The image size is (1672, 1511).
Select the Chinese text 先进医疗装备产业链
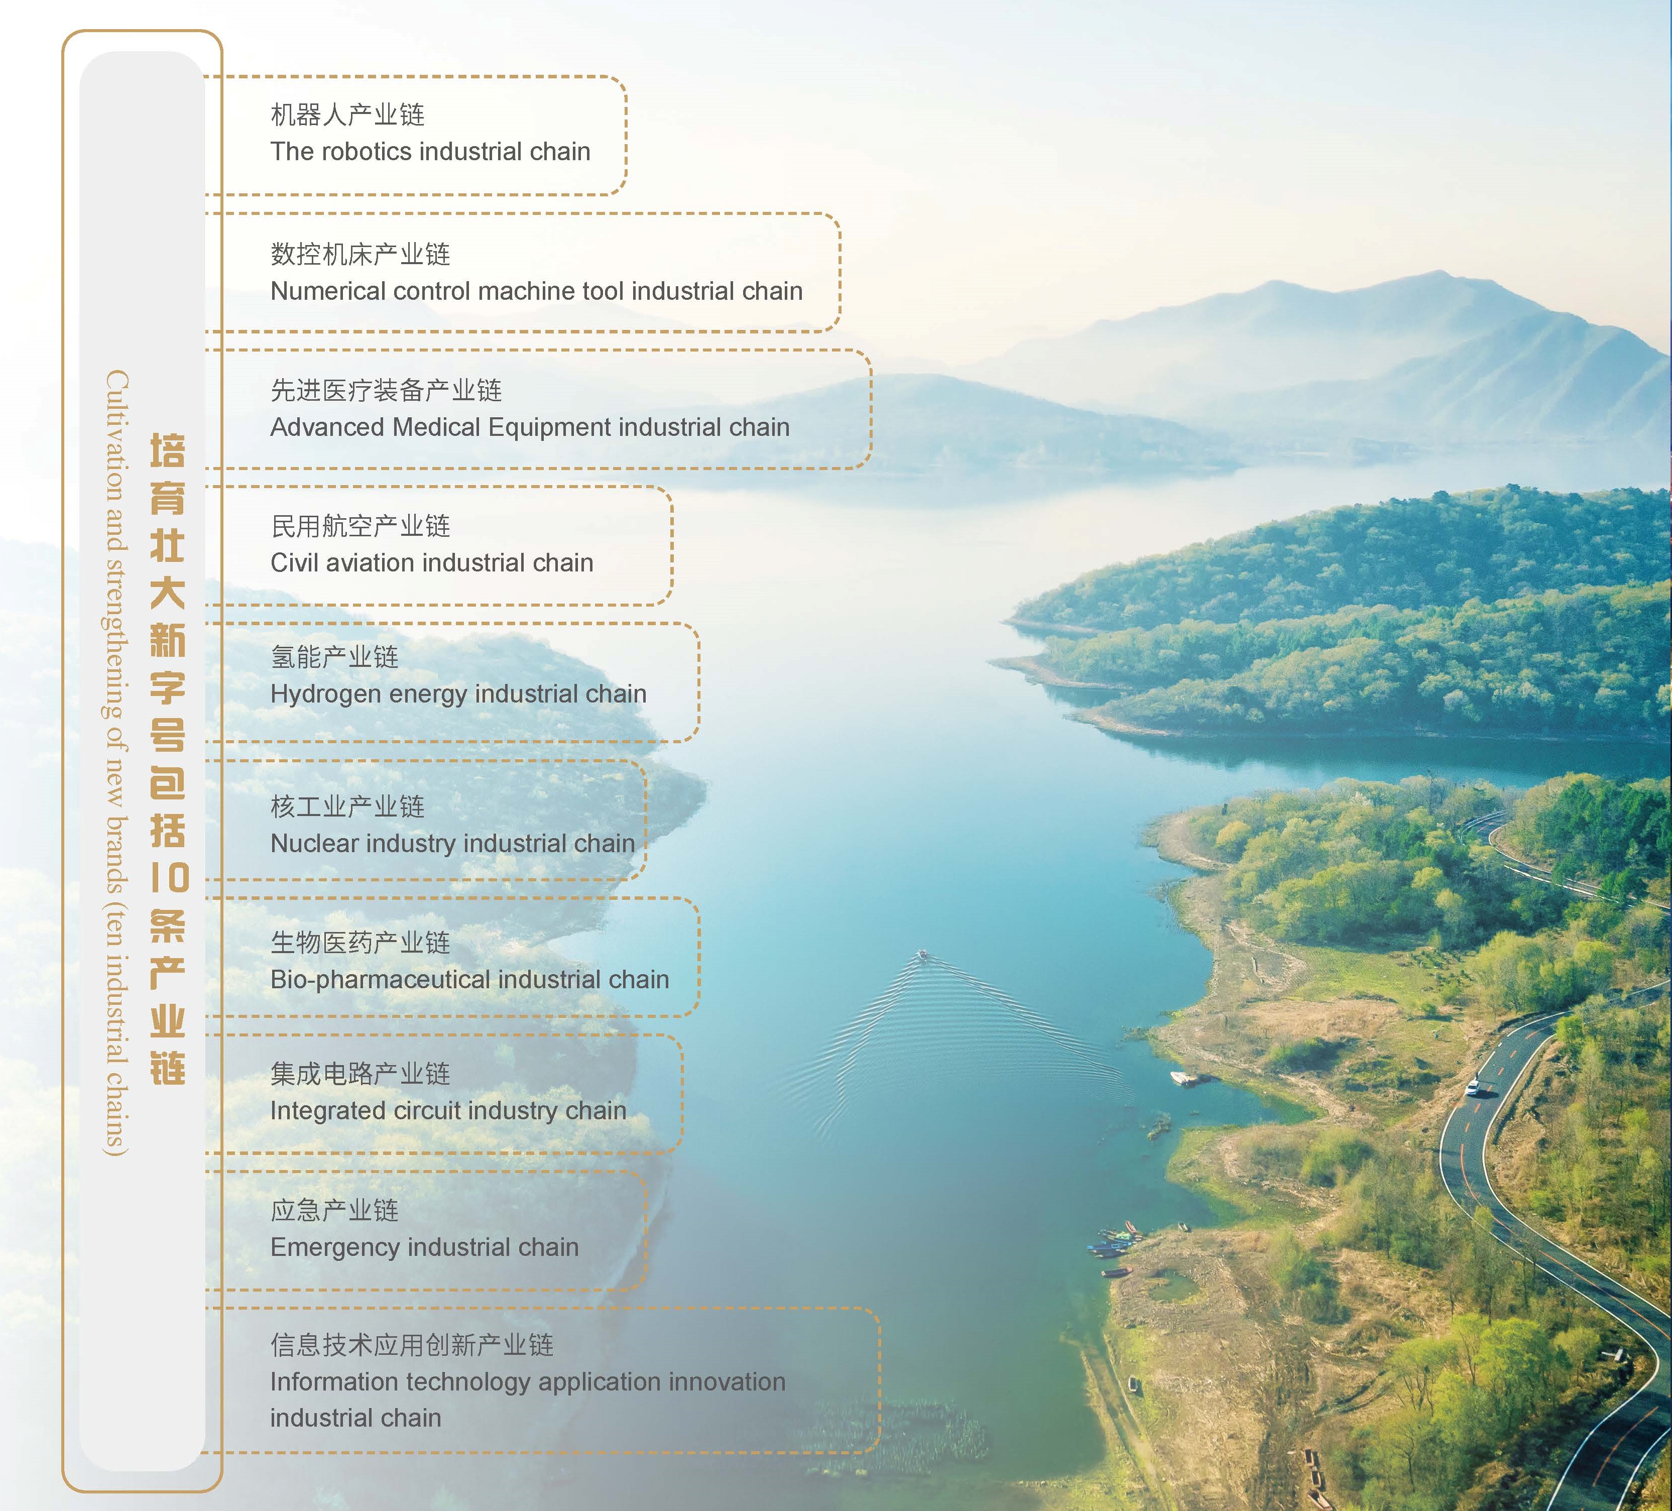pos(386,390)
